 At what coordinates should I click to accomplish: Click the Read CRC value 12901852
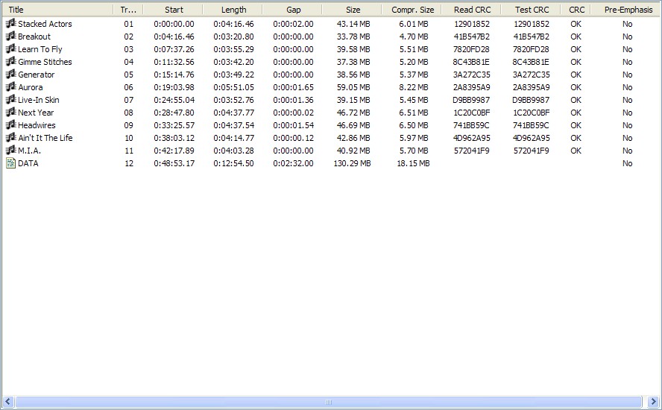[x=472, y=24]
